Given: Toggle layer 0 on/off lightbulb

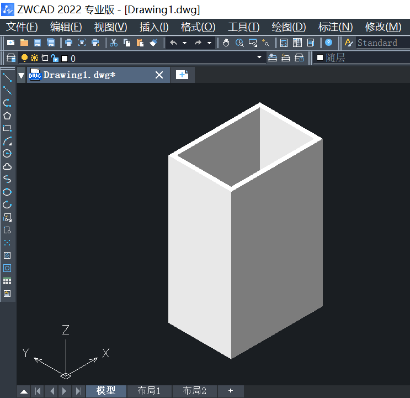Looking at the screenshot, I should point(24,58).
